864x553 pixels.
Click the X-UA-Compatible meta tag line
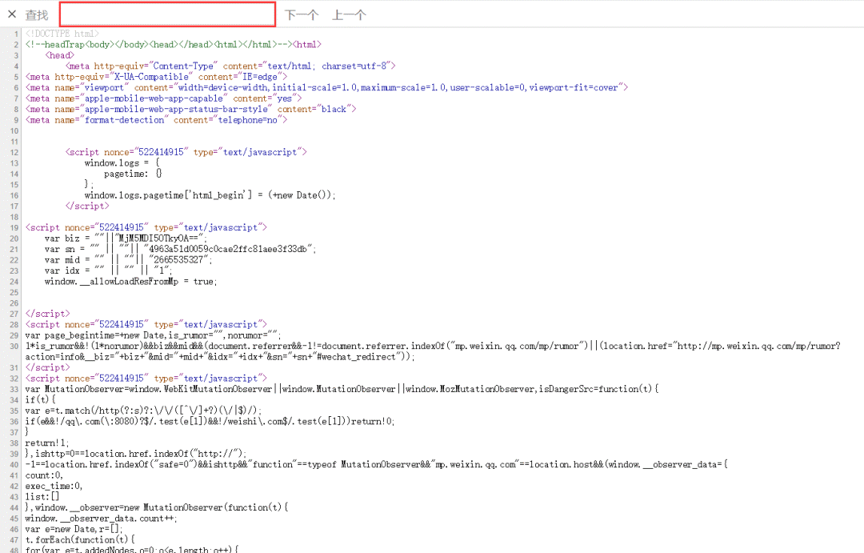point(156,77)
